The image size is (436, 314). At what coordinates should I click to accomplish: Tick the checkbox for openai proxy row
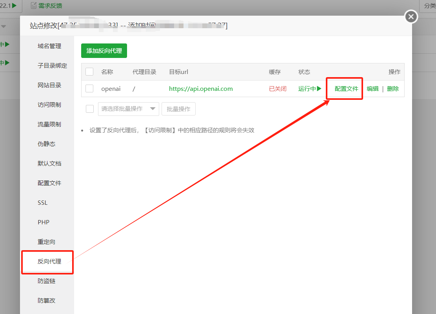89,89
